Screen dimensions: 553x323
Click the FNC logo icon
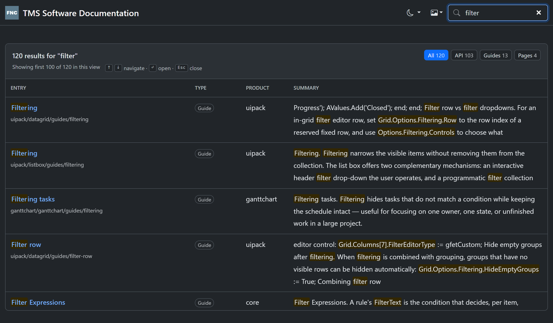pos(12,13)
